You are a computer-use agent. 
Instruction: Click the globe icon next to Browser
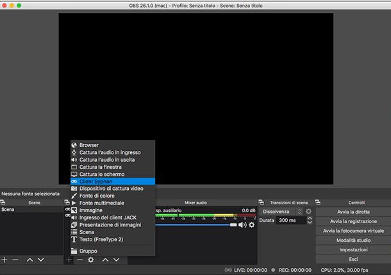click(74, 145)
